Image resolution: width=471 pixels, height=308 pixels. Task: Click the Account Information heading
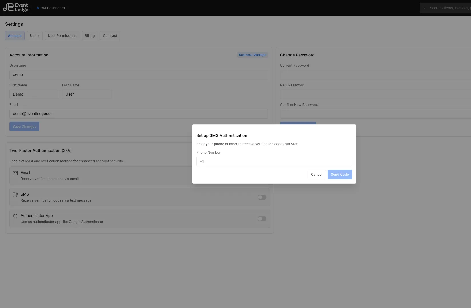pos(29,55)
